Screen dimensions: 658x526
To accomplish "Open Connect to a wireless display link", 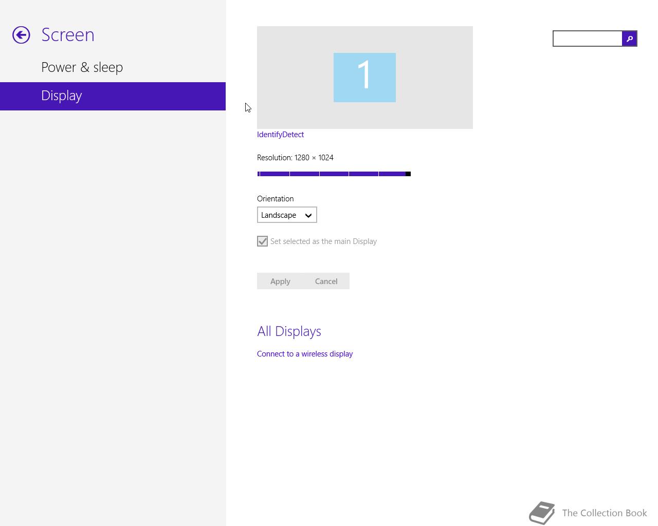I will pos(305,354).
